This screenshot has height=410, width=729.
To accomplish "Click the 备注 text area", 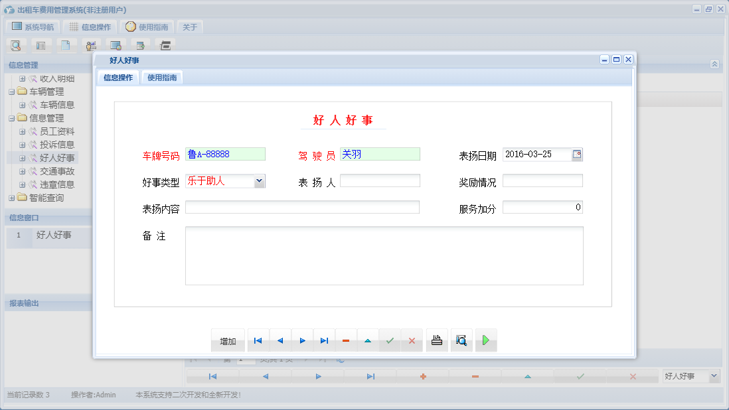I will click(384, 256).
